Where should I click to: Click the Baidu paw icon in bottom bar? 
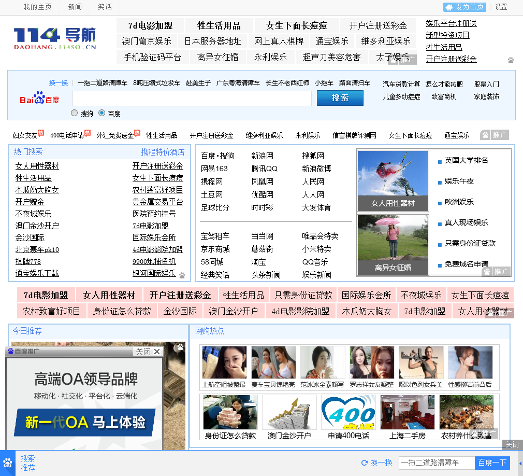tap(8, 463)
